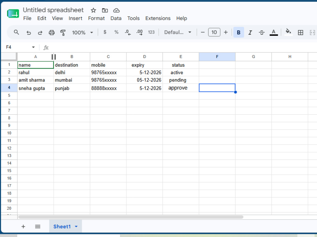Rename the Untitled spreadsheet title

[53, 10]
